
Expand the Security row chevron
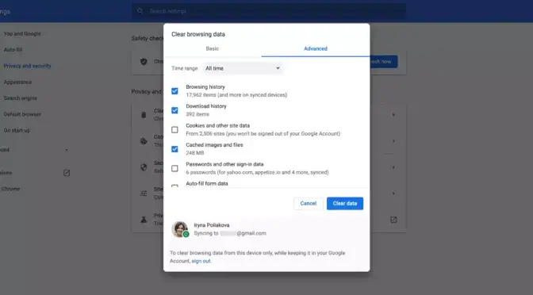pyautogui.click(x=393, y=167)
